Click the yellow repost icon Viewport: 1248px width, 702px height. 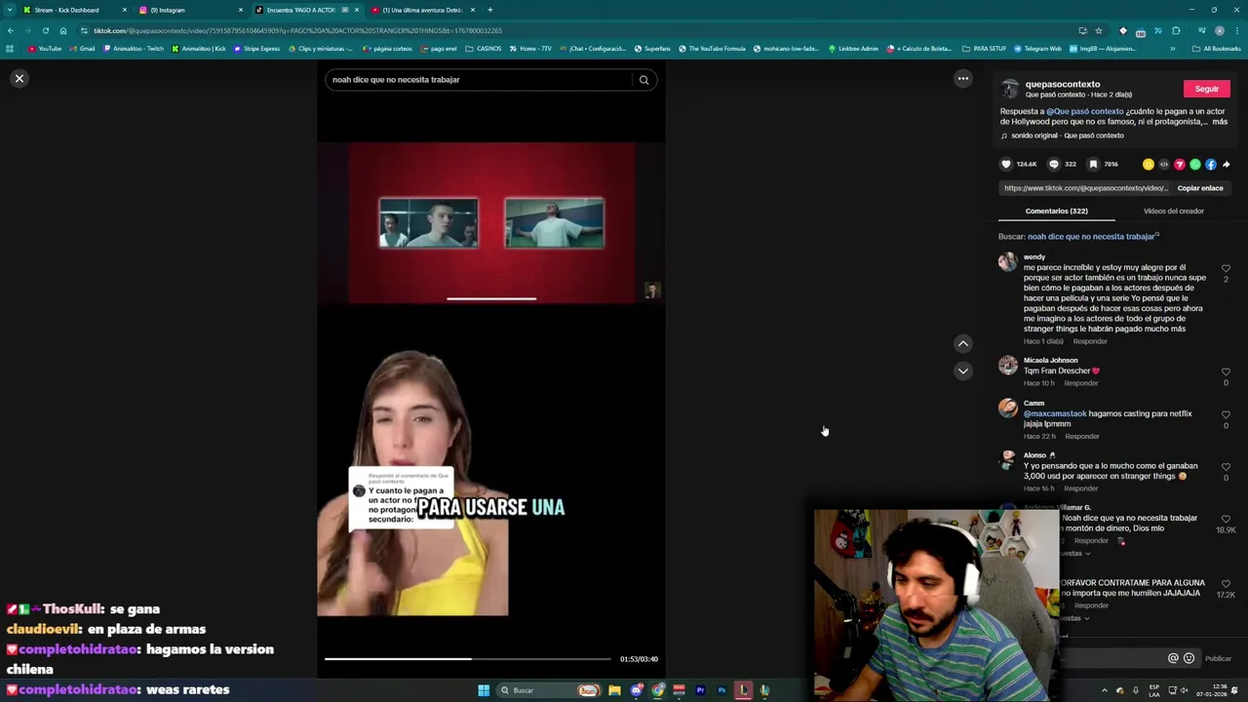click(x=1149, y=164)
